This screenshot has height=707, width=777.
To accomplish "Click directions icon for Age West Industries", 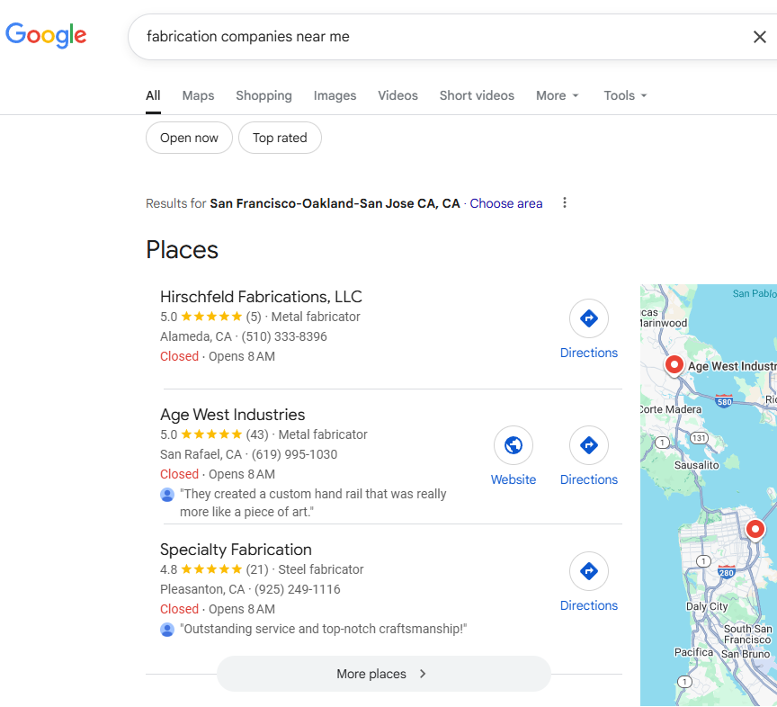I will tap(588, 445).
